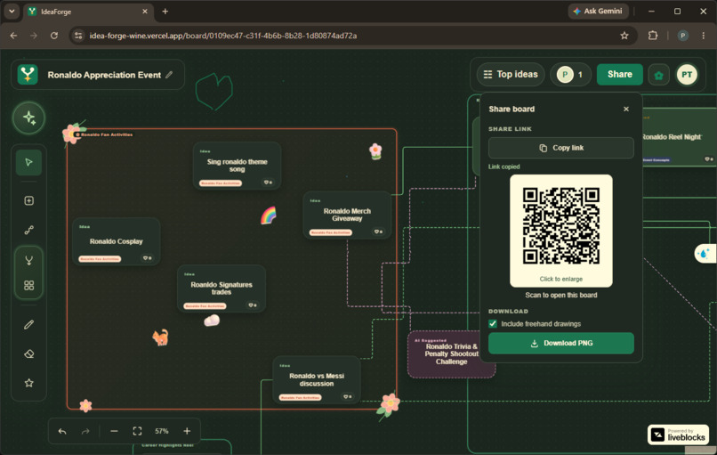The image size is (717, 455).
Task: Select the pencil freehand drawing tool
Action: (28, 325)
